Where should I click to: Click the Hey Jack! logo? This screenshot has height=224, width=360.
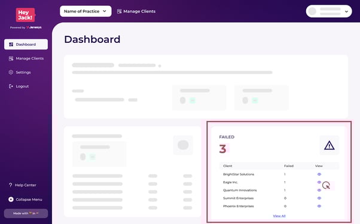click(x=26, y=15)
